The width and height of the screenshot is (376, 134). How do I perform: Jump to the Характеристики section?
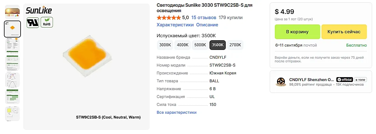point(175,25)
